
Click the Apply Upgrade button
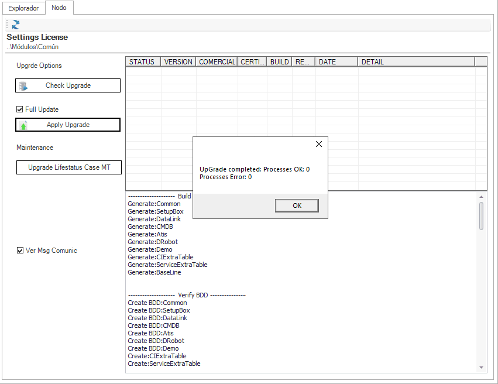coord(68,125)
